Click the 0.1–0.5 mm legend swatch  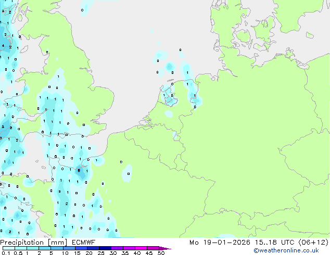[9, 248]
